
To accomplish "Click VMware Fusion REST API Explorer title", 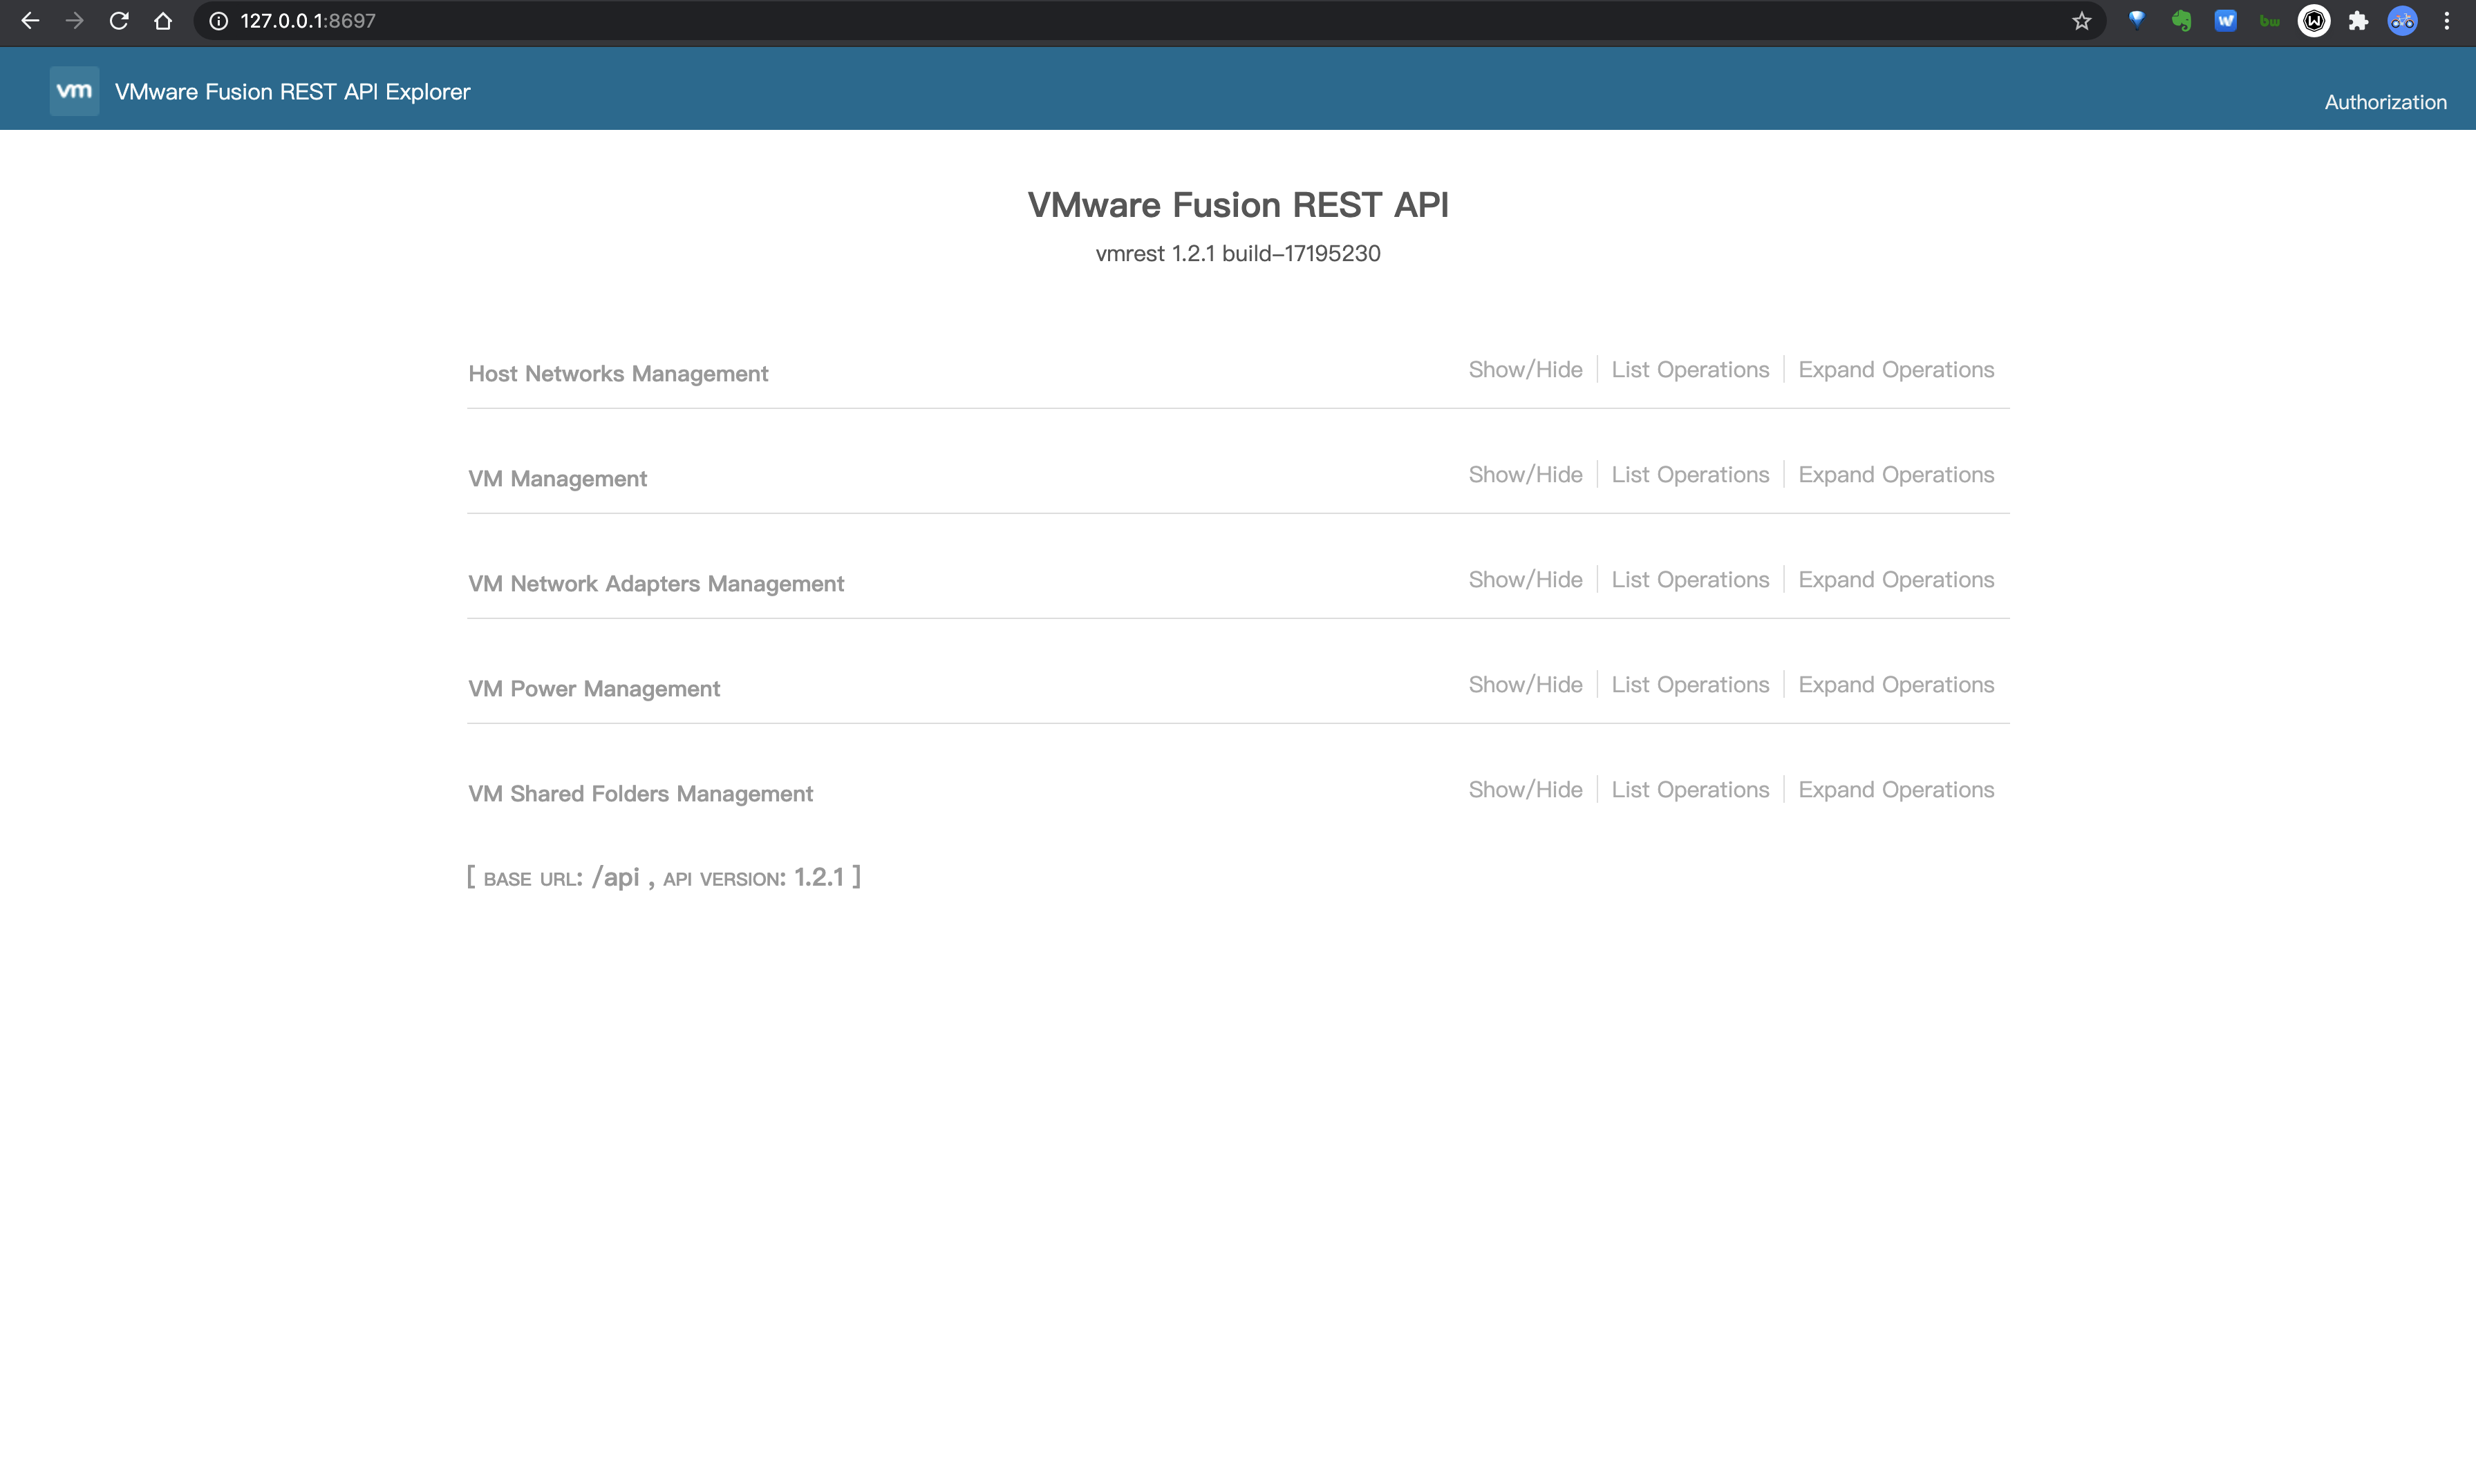I will click(x=292, y=91).
